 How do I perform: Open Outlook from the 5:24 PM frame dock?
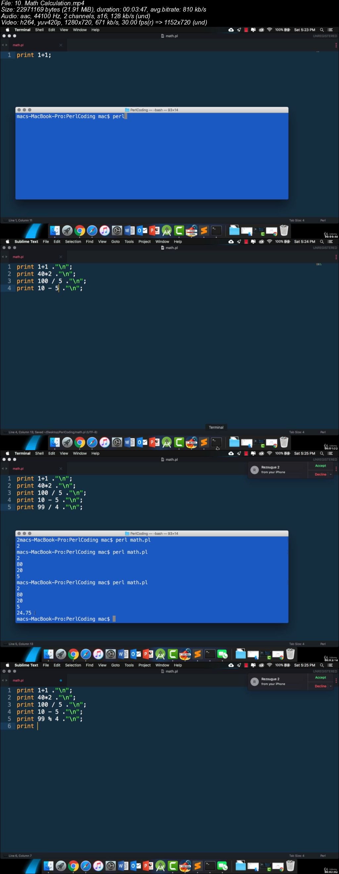(142, 442)
